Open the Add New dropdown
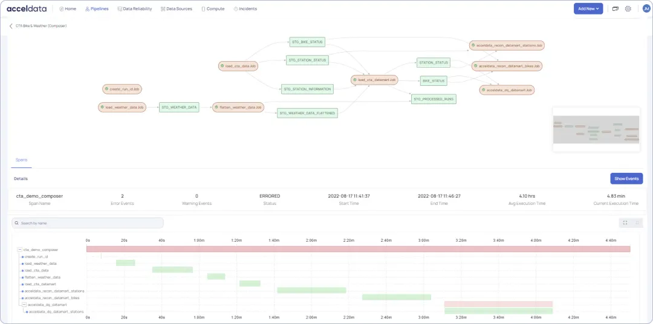This screenshot has height=324, width=653. (588, 8)
